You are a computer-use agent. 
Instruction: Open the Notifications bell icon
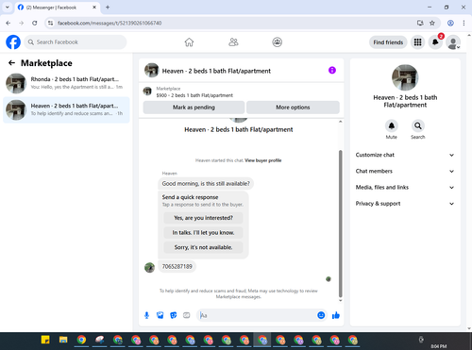pyautogui.click(x=435, y=42)
